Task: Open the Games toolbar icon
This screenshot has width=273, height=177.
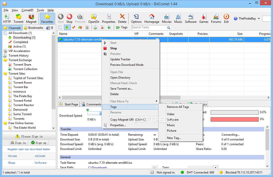Action: [x=204, y=19]
